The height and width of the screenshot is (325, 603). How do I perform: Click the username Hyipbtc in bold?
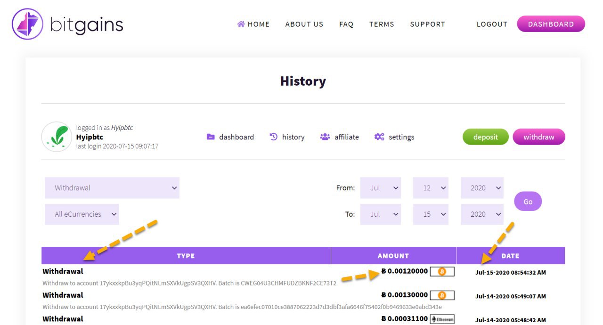[90, 137]
